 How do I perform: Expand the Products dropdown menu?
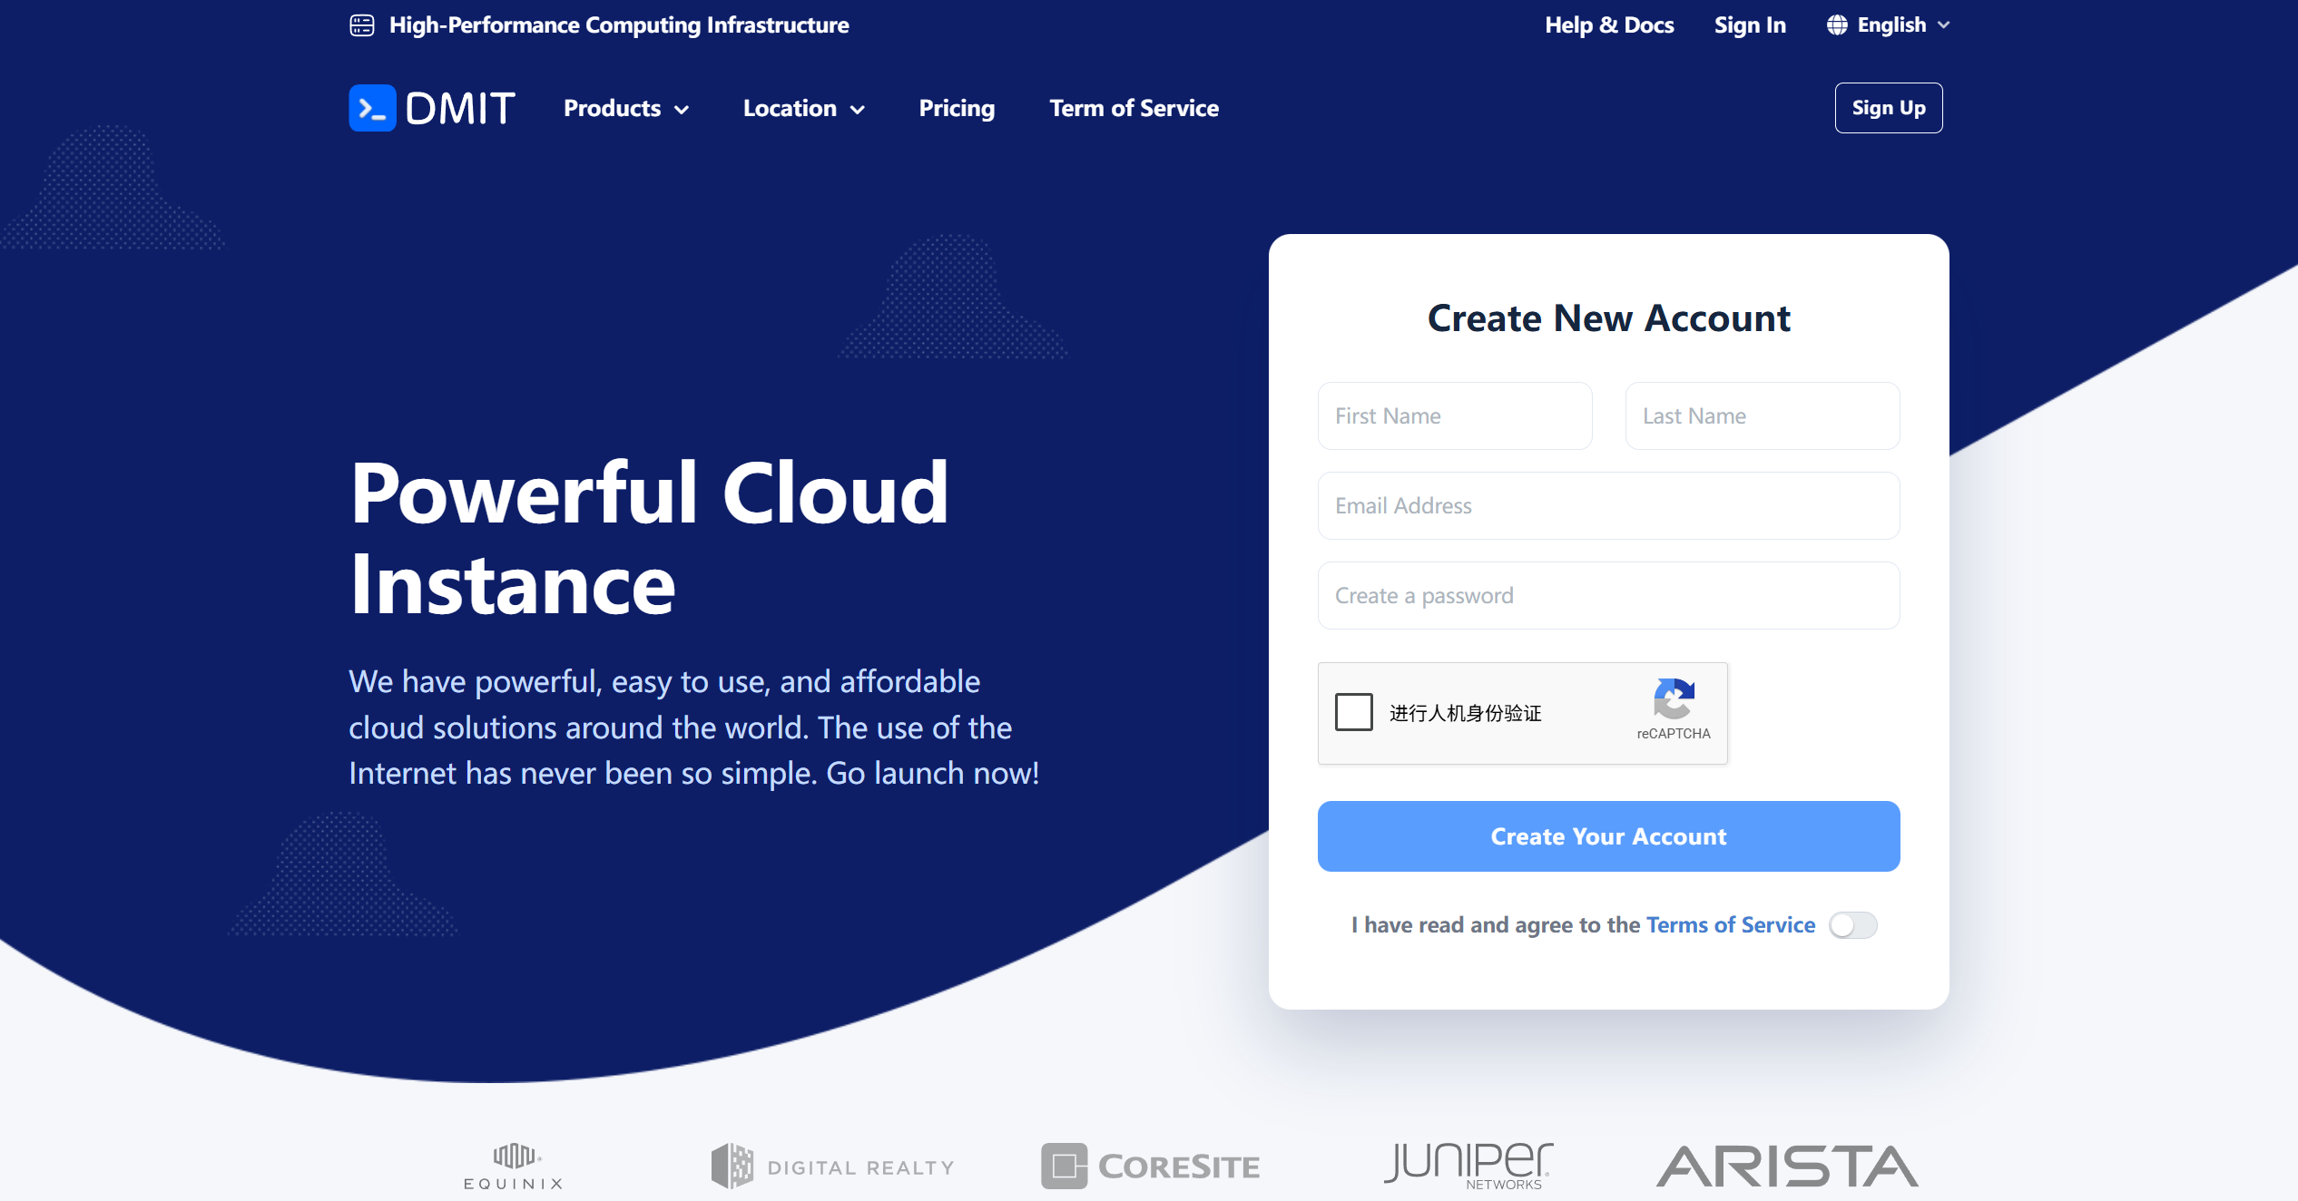click(x=626, y=109)
